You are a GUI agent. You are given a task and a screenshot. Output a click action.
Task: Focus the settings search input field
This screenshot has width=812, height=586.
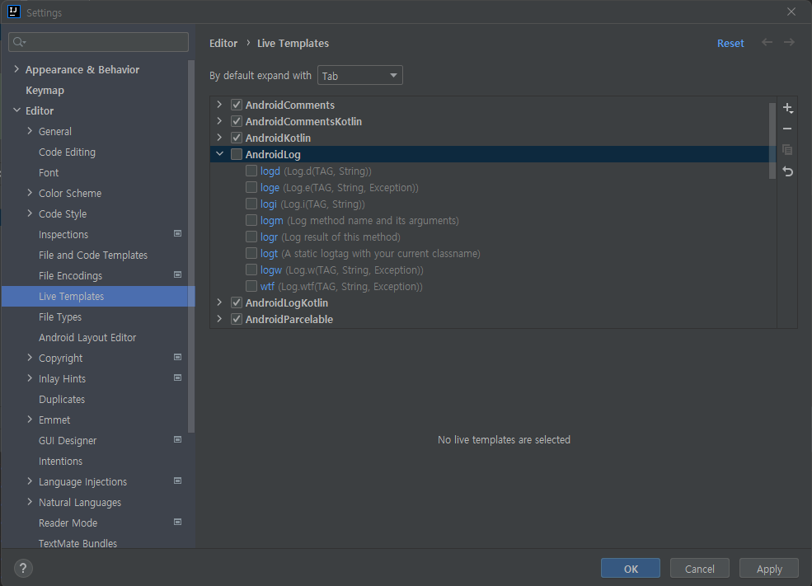pos(98,42)
